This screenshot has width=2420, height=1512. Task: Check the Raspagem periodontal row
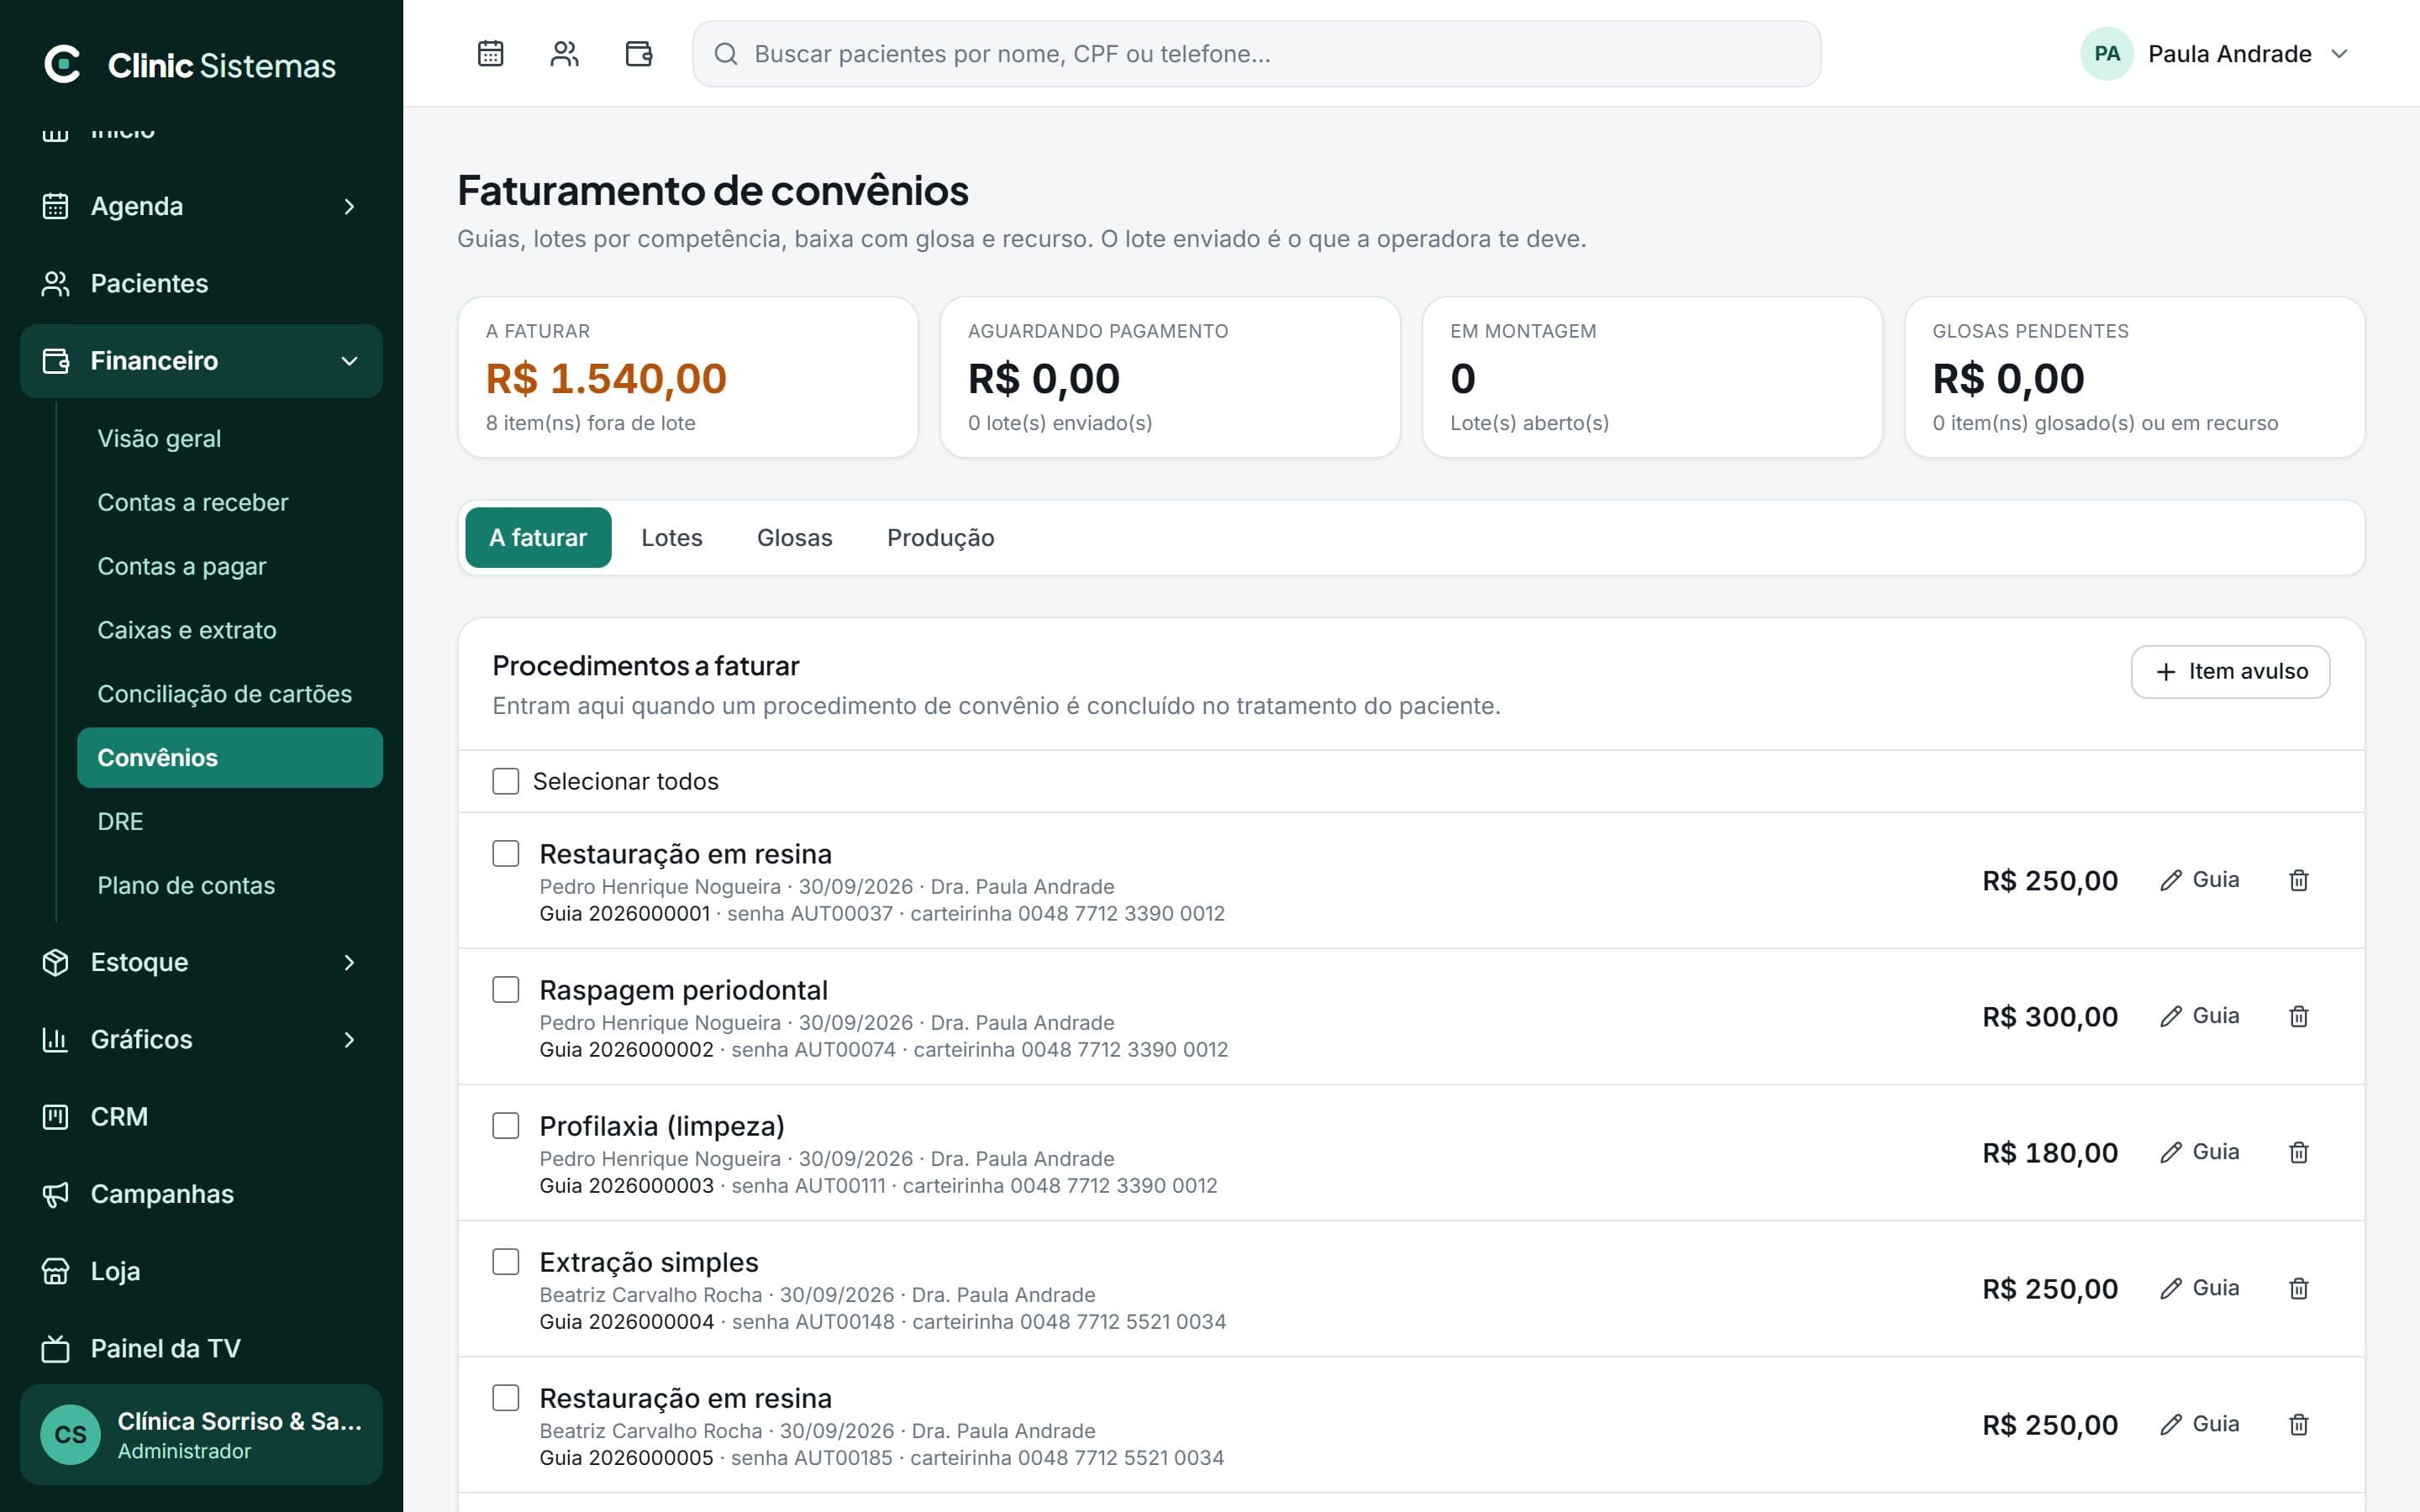click(x=506, y=989)
